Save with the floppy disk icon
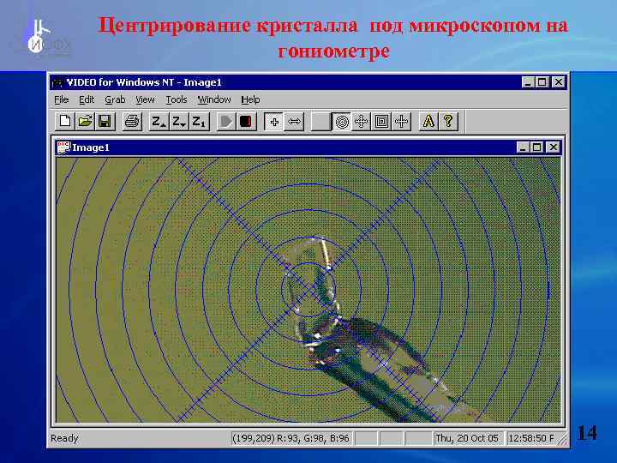The height and width of the screenshot is (463, 617). click(105, 121)
